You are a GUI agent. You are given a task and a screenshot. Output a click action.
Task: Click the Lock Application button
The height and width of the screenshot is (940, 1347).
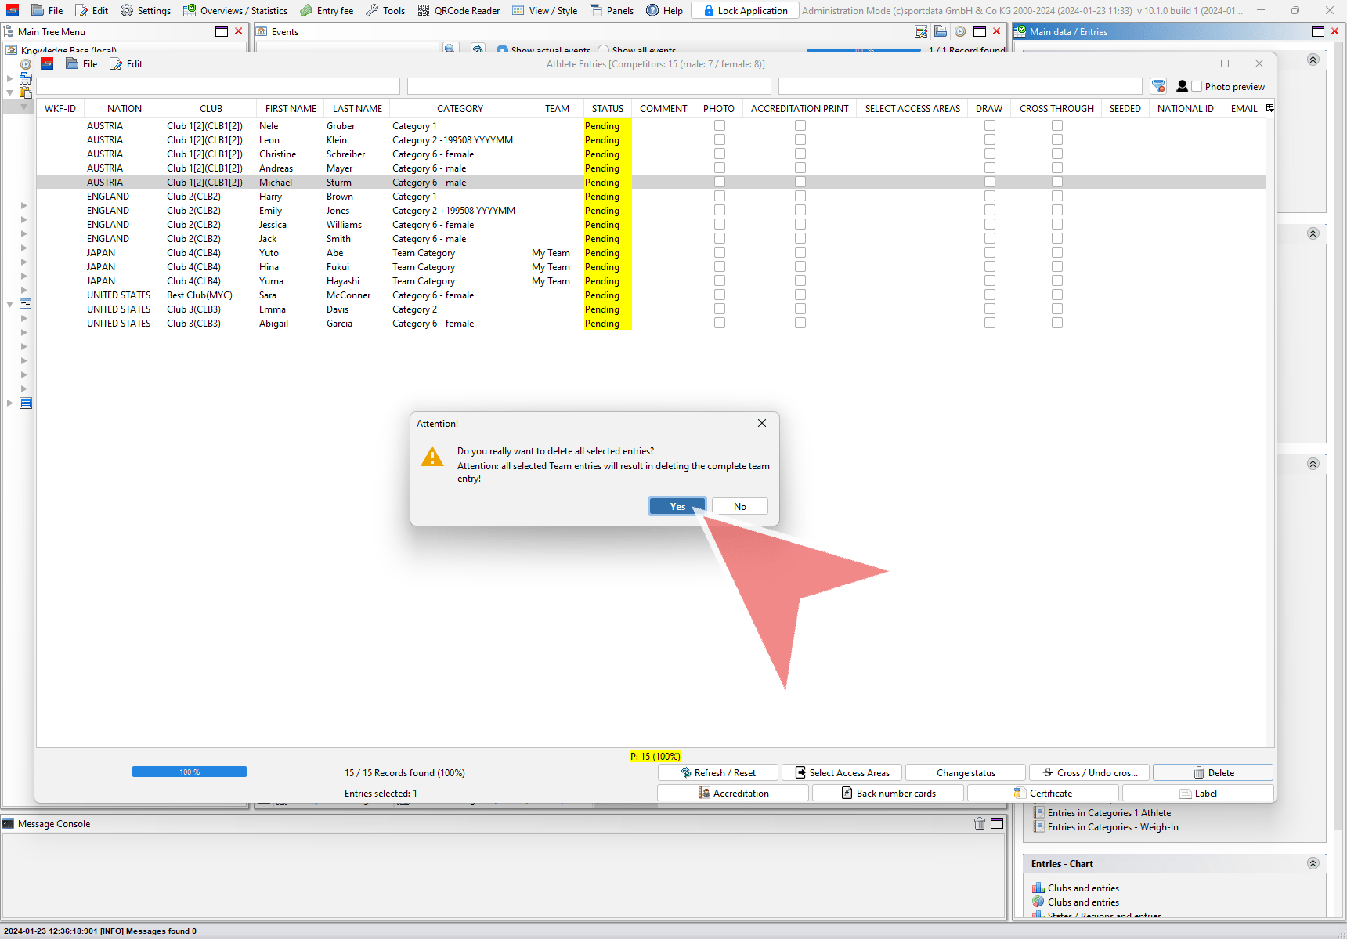pyautogui.click(x=745, y=10)
